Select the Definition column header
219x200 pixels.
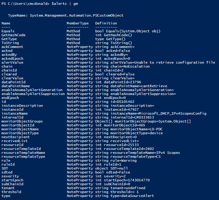(106, 23)
